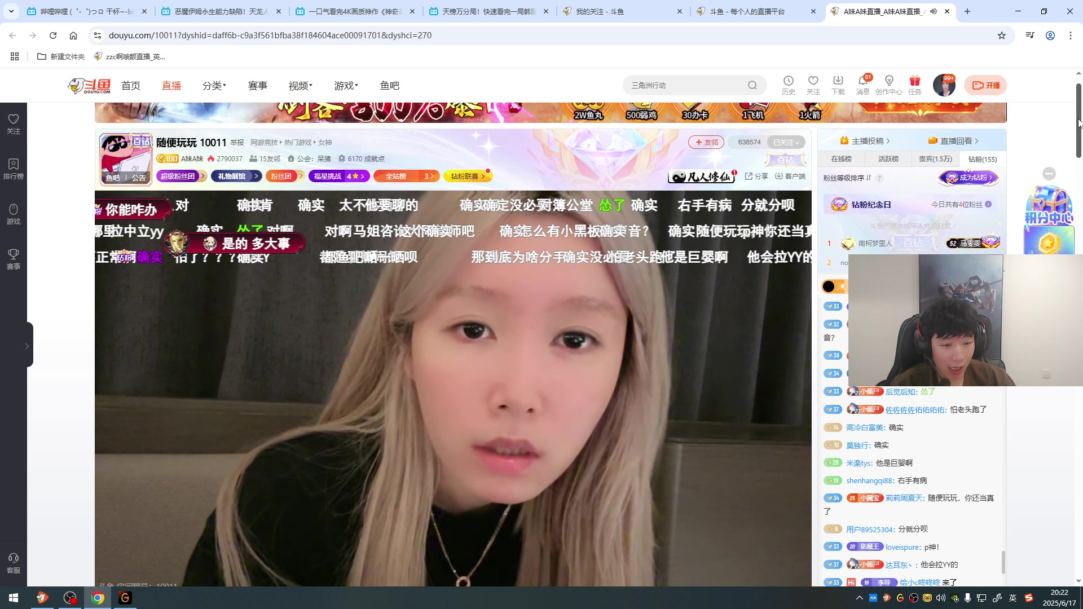Open left sidebar 关注 icon
Viewport: 1083px width, 609px height.
[x=14, y=124]
